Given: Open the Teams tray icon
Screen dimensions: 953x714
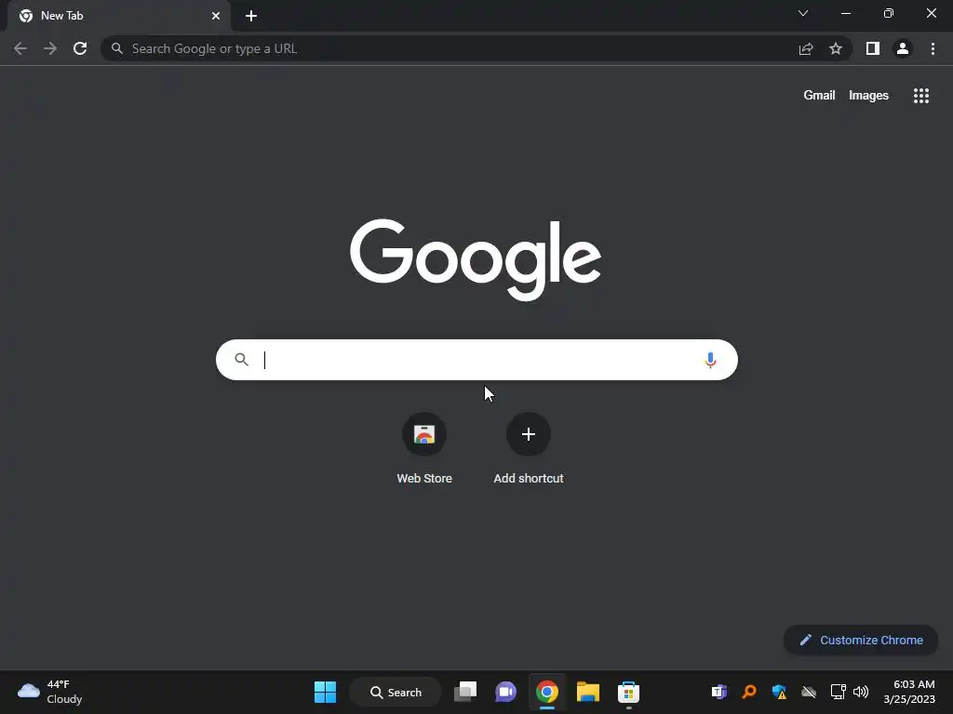Looking at the screenshot, I should click(x=719, y=692).
